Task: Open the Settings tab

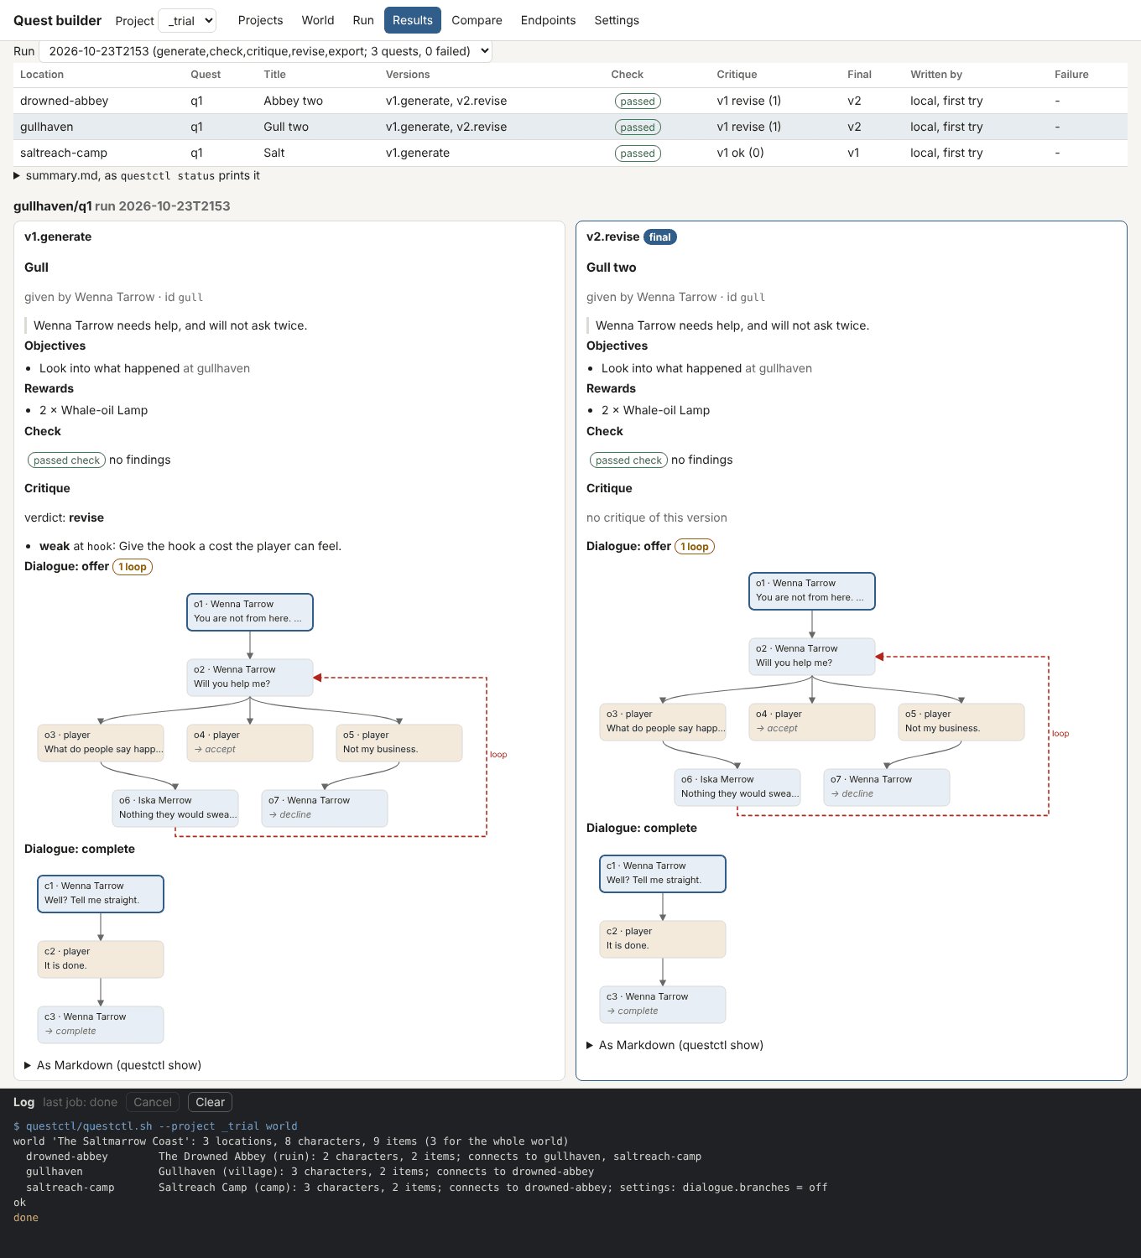Action: click(617, 20)
